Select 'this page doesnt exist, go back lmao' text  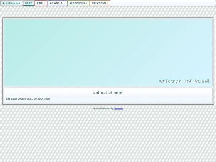[x=28, y=99]
